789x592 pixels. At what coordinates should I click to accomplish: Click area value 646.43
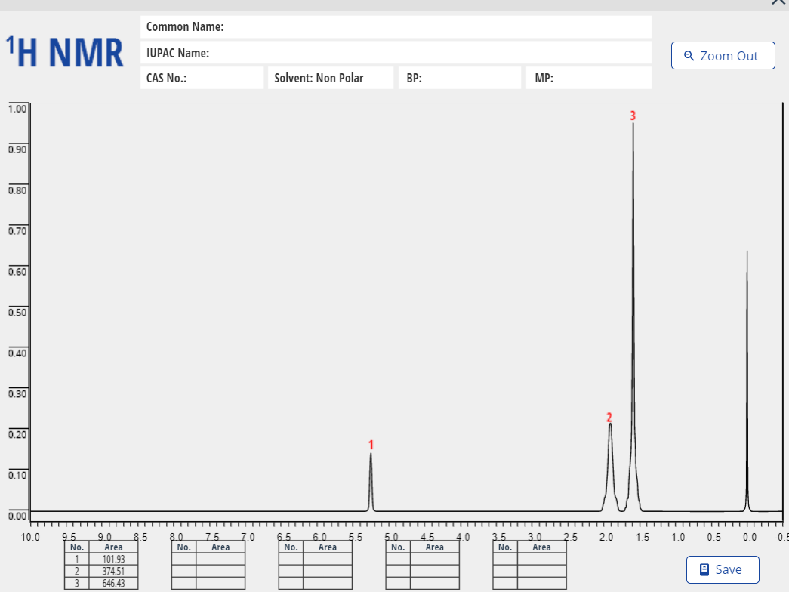(x=114, y=584)
